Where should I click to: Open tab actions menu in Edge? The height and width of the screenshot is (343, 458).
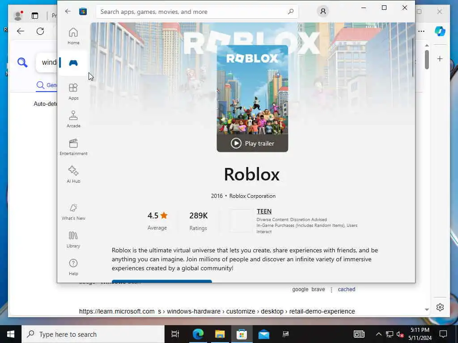[35, 16]
